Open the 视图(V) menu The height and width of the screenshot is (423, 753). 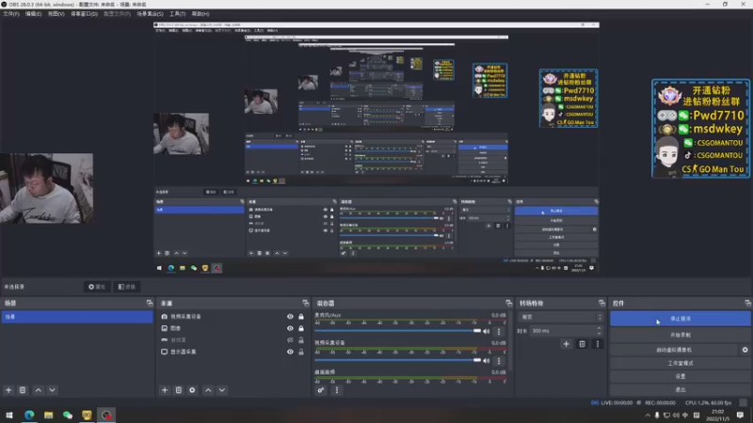(56, 14)
